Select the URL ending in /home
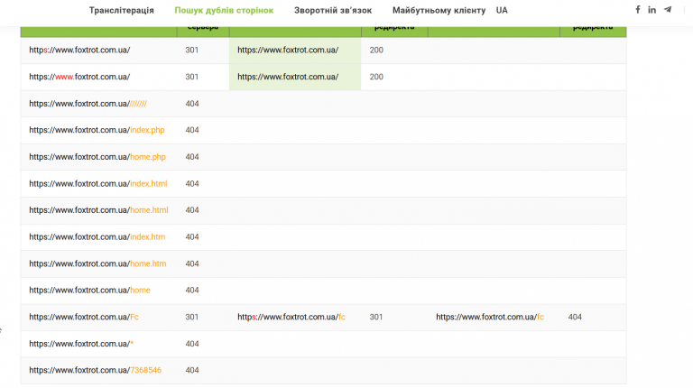This screenshot has width=693, height=388. (x=89, y=291)
